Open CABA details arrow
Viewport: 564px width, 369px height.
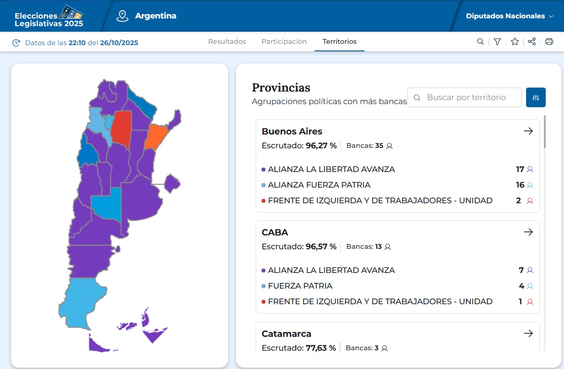[x=528, y=232]
